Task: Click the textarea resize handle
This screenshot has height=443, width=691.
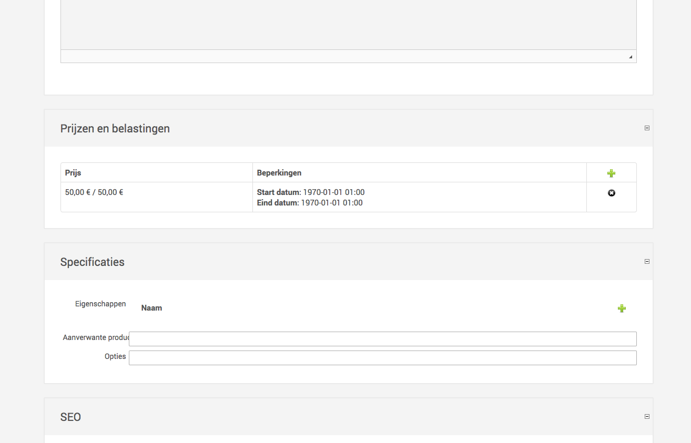Action: (x=631, y=57)
